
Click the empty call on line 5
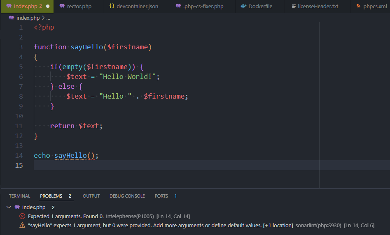click(x=72, y=67)
